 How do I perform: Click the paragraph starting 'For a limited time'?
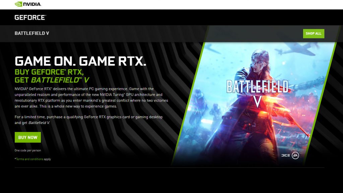(x=88, y=120)
